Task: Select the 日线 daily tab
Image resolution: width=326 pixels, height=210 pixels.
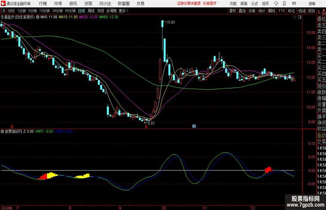Action: tap(81, 11)
